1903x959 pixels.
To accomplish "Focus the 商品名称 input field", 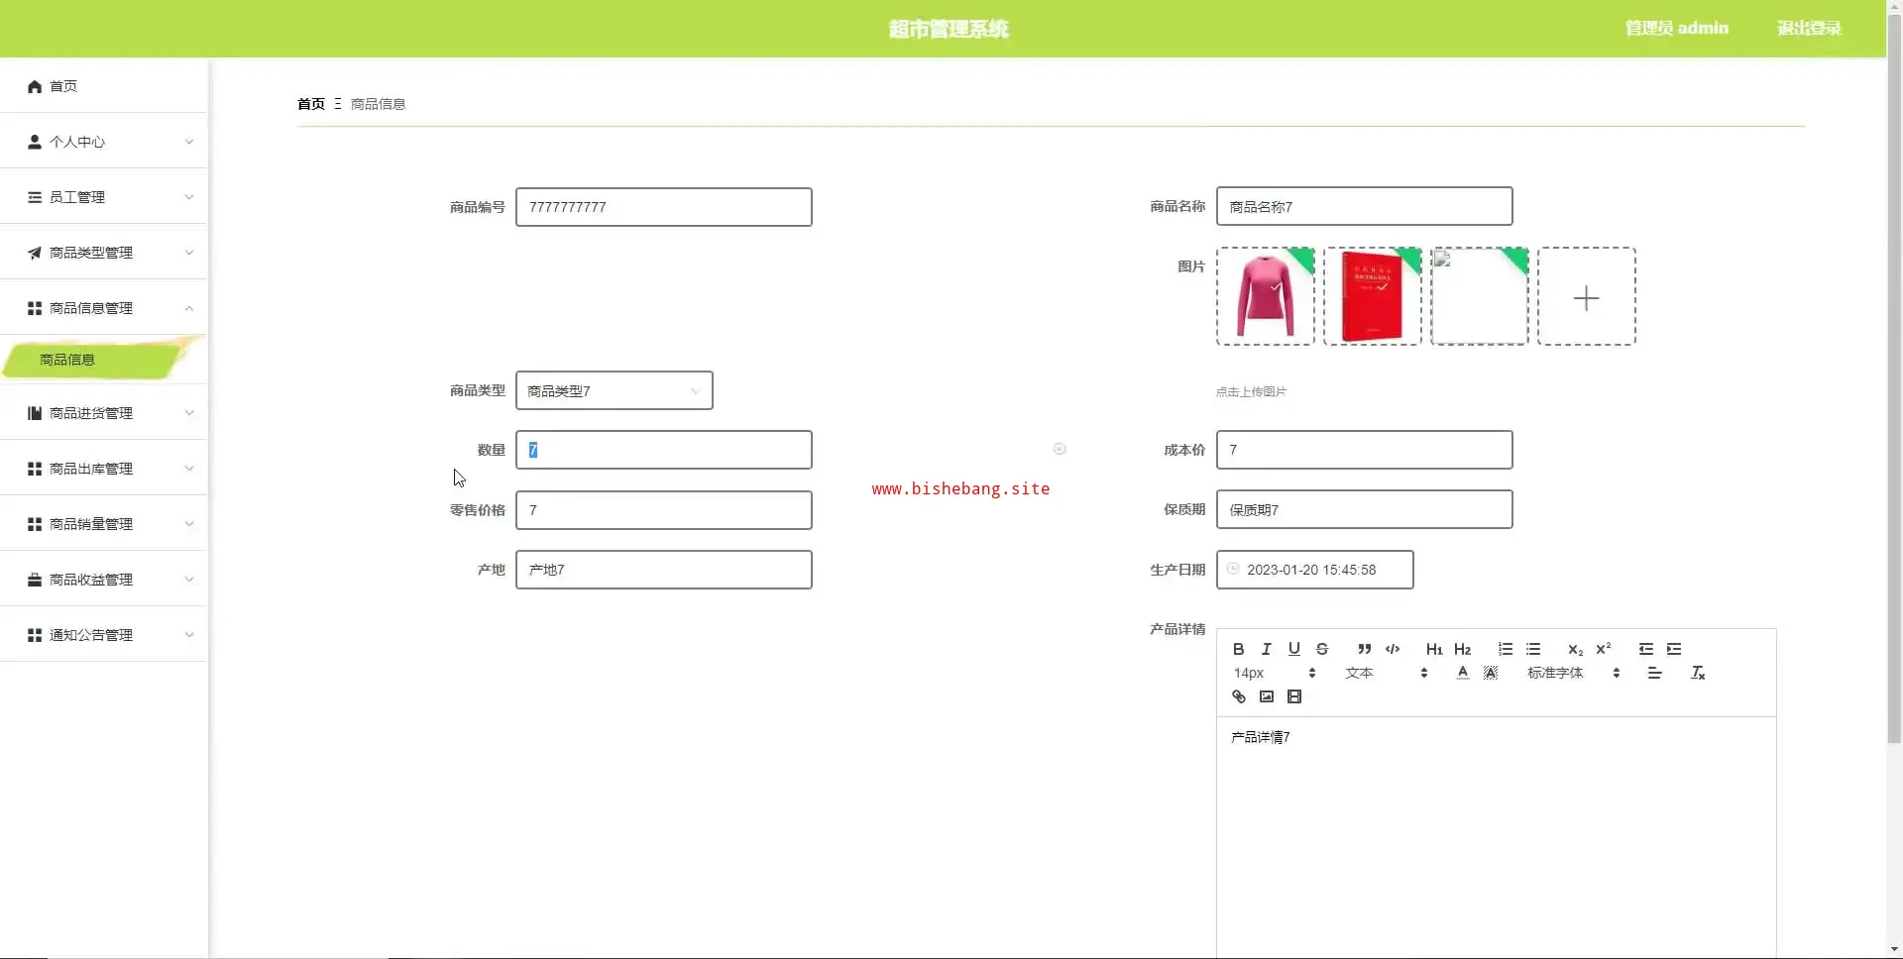I will pos(1364,206).
